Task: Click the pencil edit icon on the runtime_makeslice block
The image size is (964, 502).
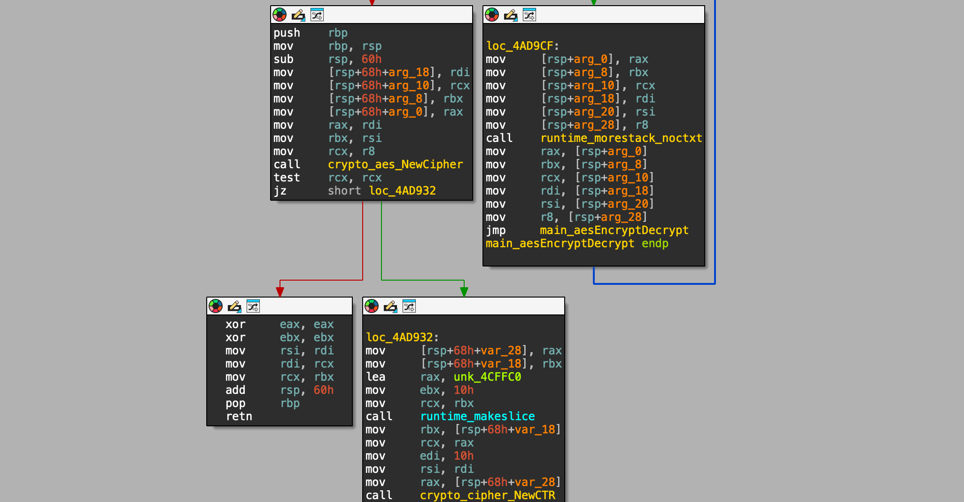Action: [390, 306]
